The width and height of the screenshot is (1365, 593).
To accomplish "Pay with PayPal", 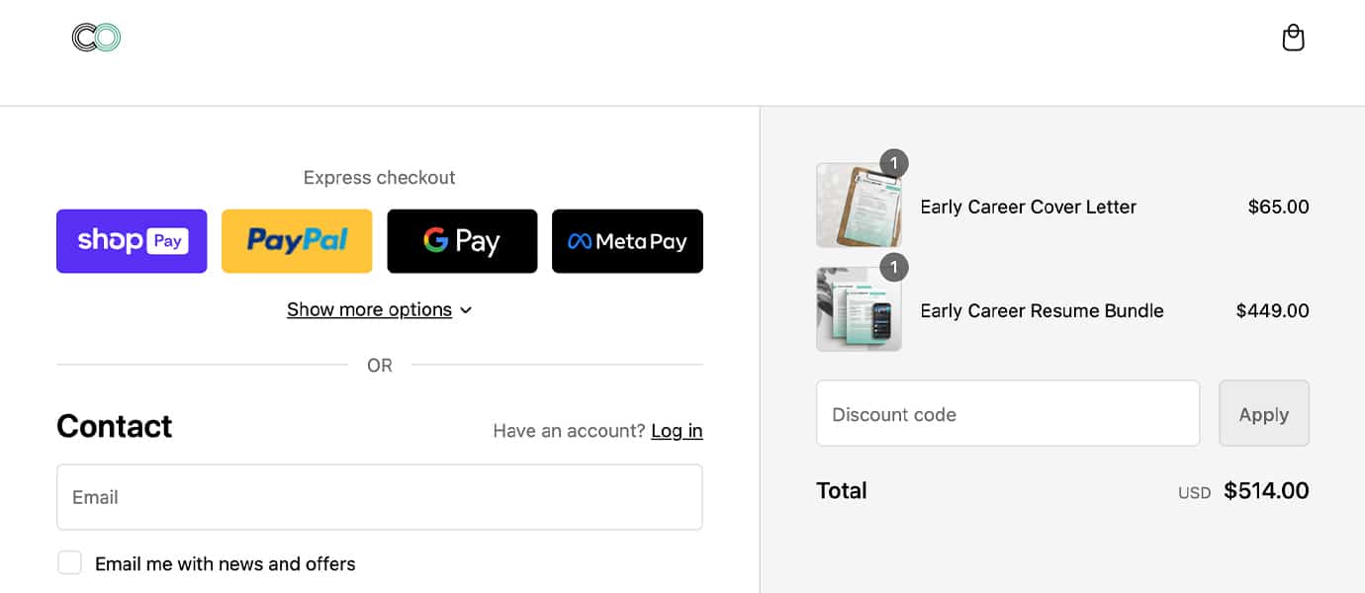I will (x=297, y=240).
